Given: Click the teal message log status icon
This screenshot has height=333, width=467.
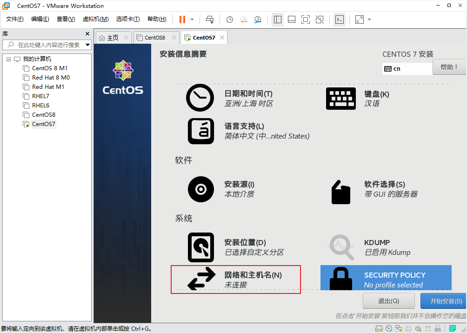Looking at the screenshot, I should tap(453, 328).
